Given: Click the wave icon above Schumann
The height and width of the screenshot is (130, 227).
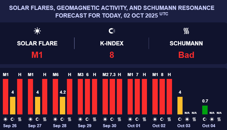Looking at the screenshot, I should tap(186, 31).
